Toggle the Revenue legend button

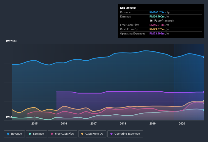click(x=14, y=134)
